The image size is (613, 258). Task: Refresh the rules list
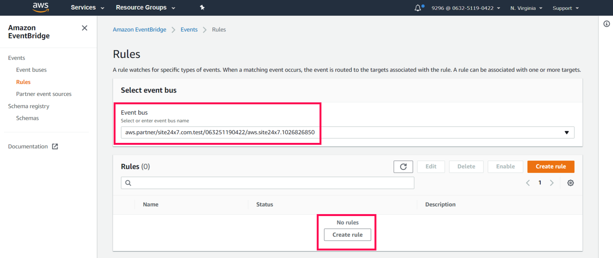[403, 167]
